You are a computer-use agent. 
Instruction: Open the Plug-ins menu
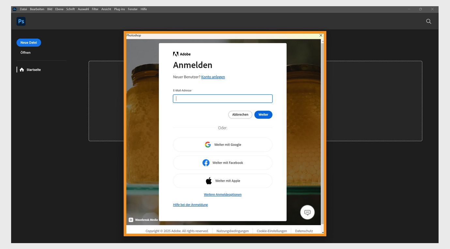119,9
